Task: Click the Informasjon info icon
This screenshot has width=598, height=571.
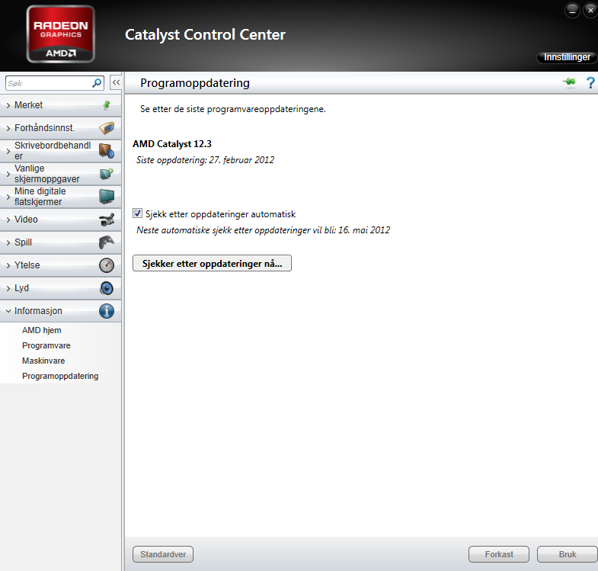Action: [107, 311]
